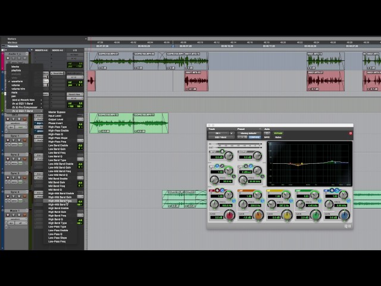Screen dimensions: 381x286
Task: Record-enable the DX 2 track
Action: pos(8,119)
